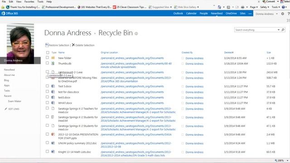Open the Favorites menu
The width and height of the screenshot is (290, 163).
point(29,2)
